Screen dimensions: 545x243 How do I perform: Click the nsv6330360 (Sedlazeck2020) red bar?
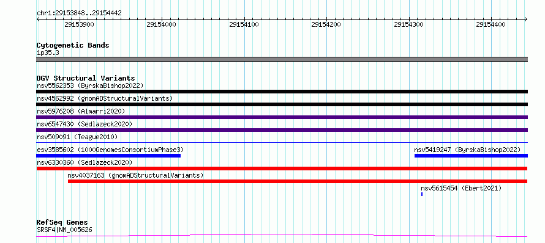click(282, 169)
